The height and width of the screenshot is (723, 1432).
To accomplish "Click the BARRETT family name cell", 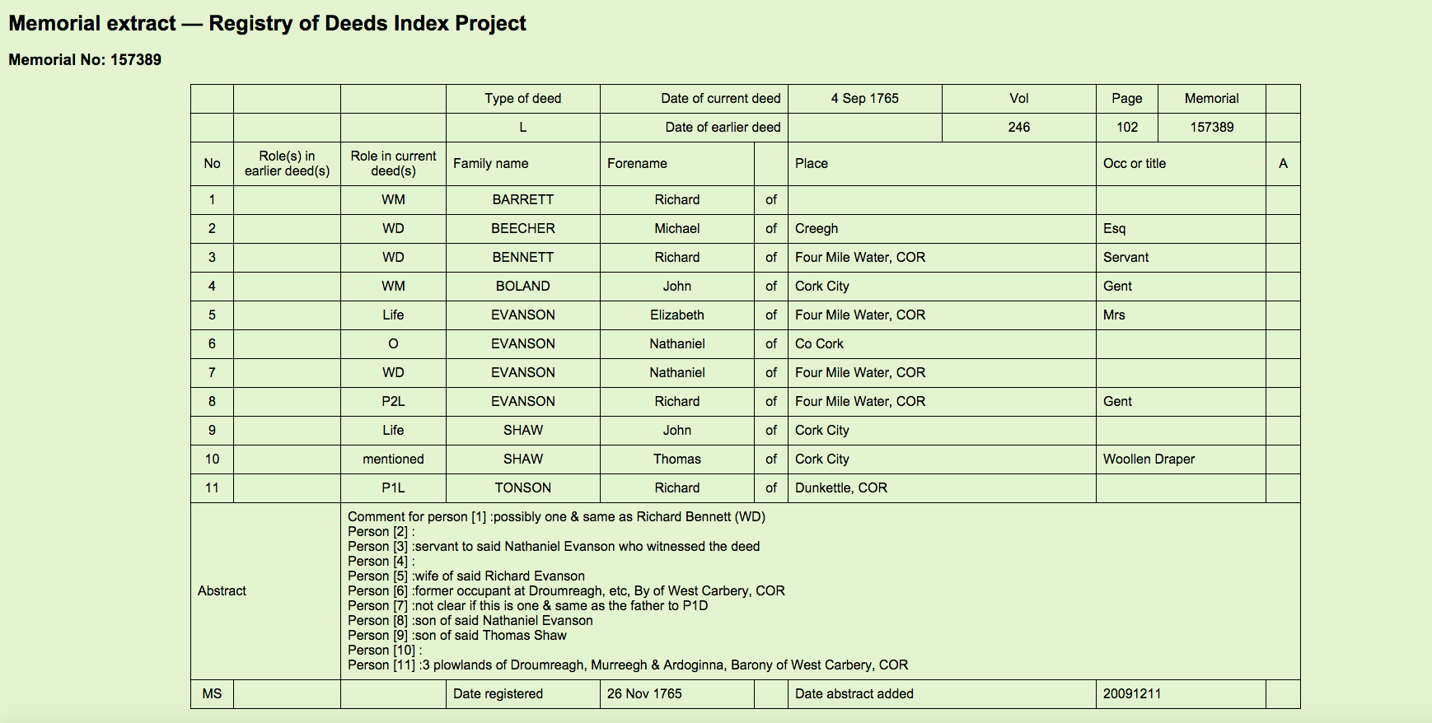I will 522,199.
